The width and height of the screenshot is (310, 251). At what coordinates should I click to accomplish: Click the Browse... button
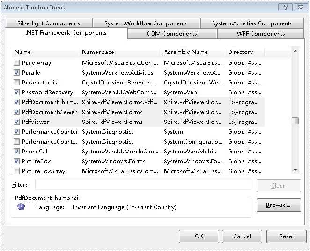pyautogui.click(x=279, y=205)
